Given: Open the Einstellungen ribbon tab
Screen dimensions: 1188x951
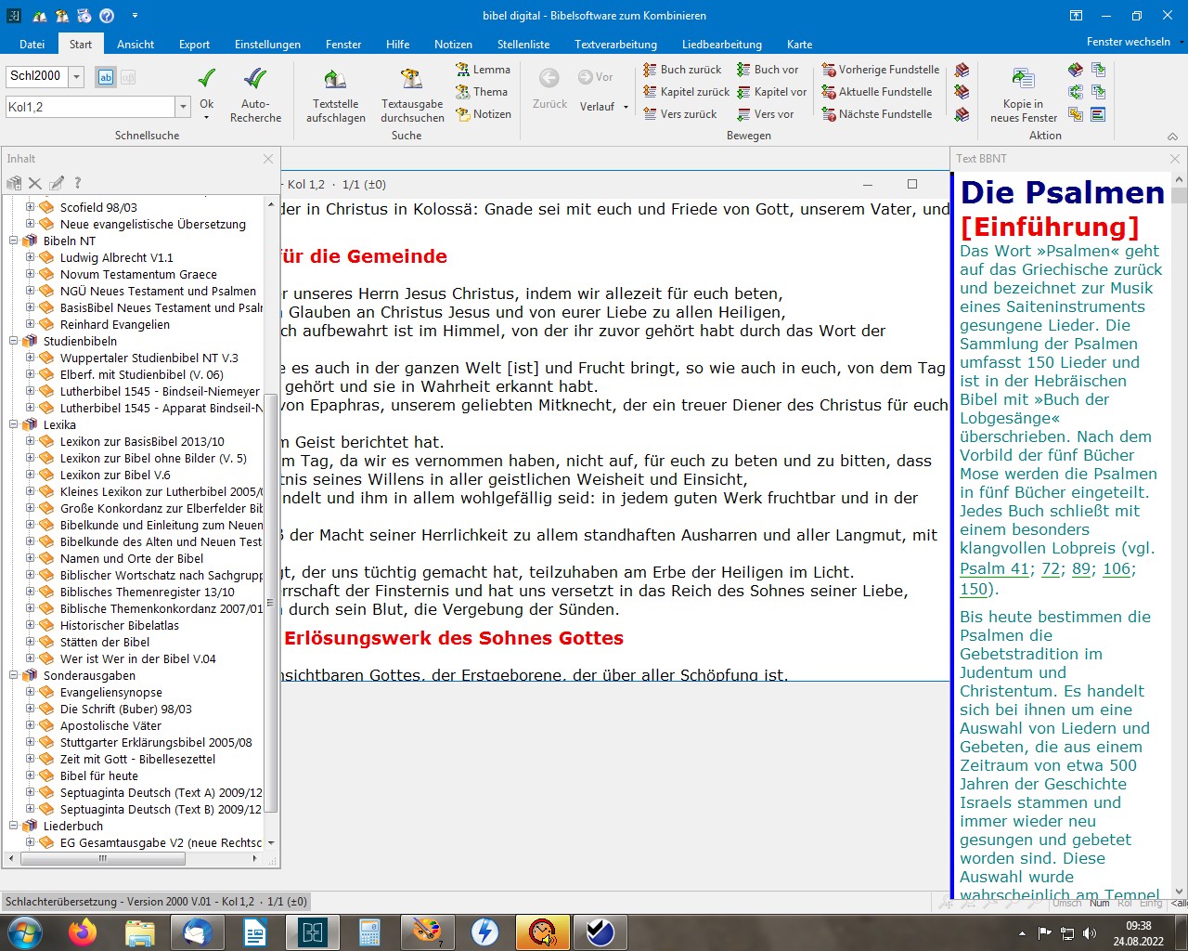Looking at the screenshot, I should [267, 45].
